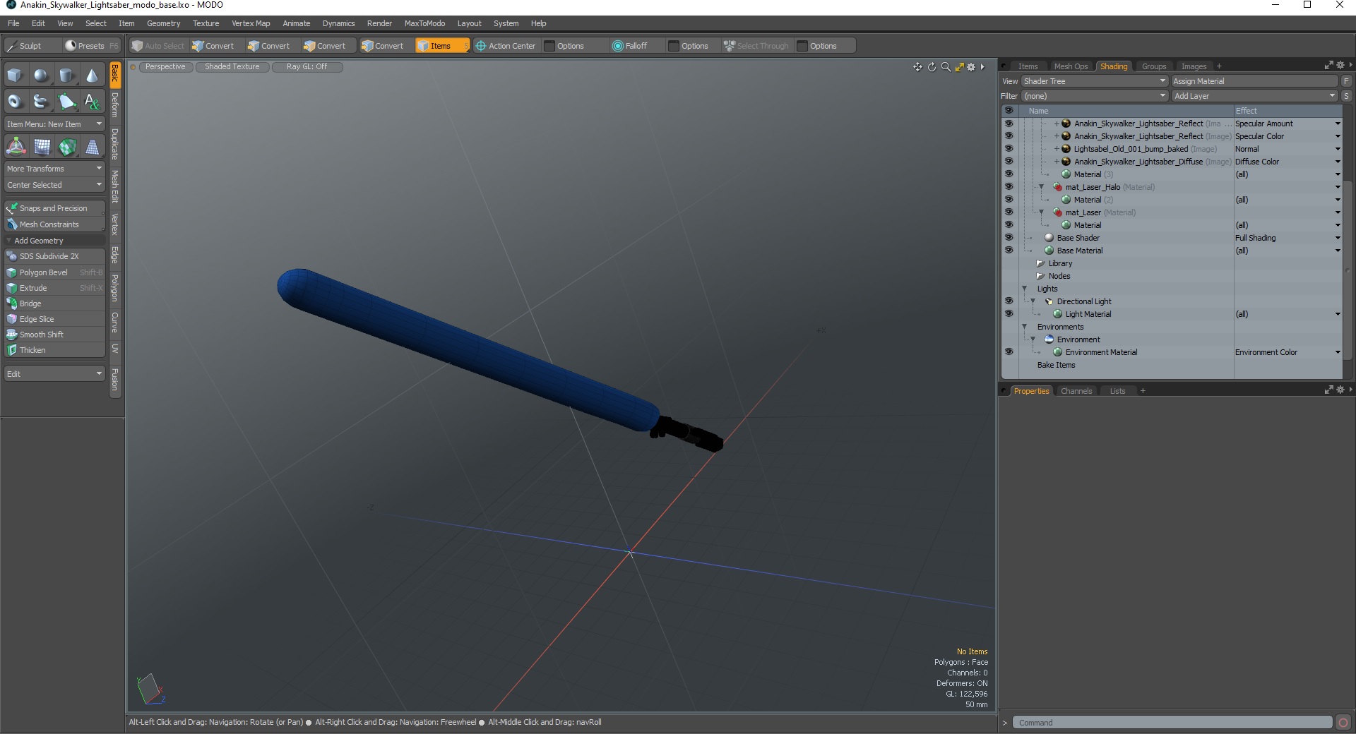Open the Shader Tree view dropdown
Screen dimensions: 1356x734
pos(1095,81)
